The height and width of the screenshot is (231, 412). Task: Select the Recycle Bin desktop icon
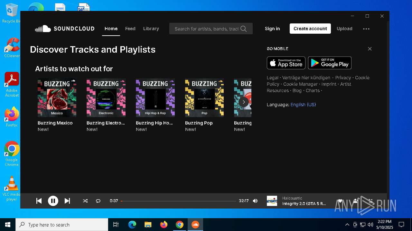(x=11, y=13)
